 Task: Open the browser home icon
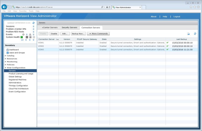point(191,7)
